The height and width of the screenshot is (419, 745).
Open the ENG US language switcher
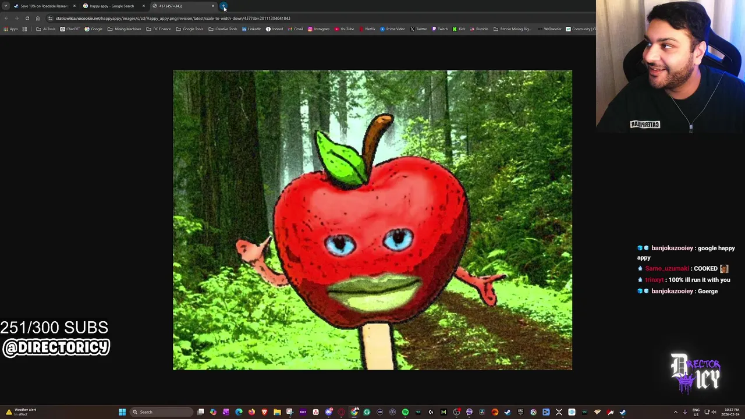click(x=696, y=412)
